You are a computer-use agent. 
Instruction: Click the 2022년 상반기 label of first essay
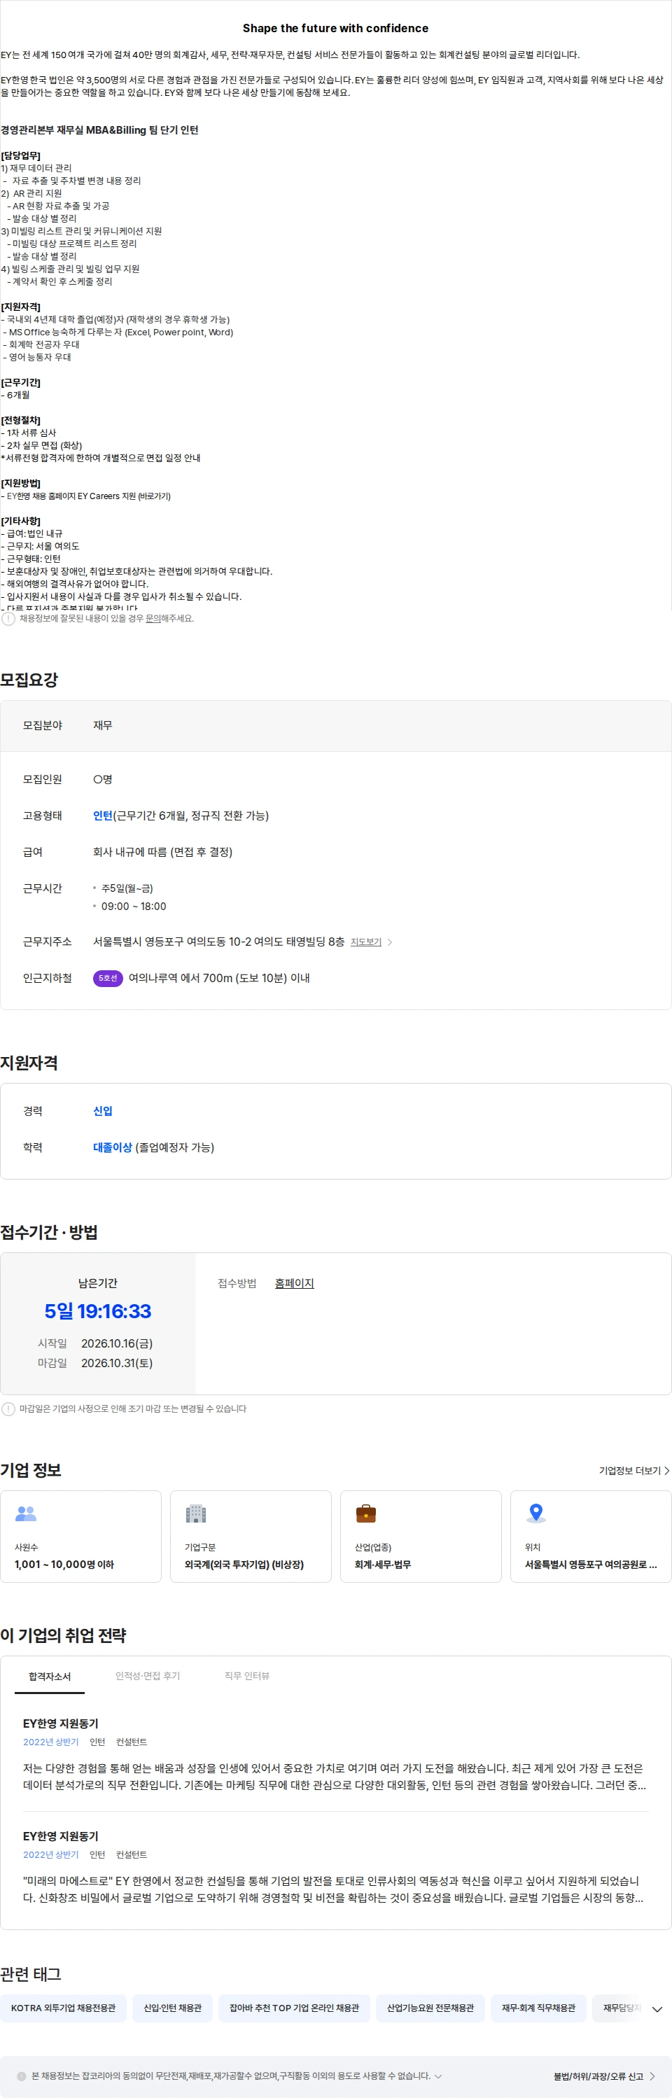pyautogui.click(x=50, y=1742)
